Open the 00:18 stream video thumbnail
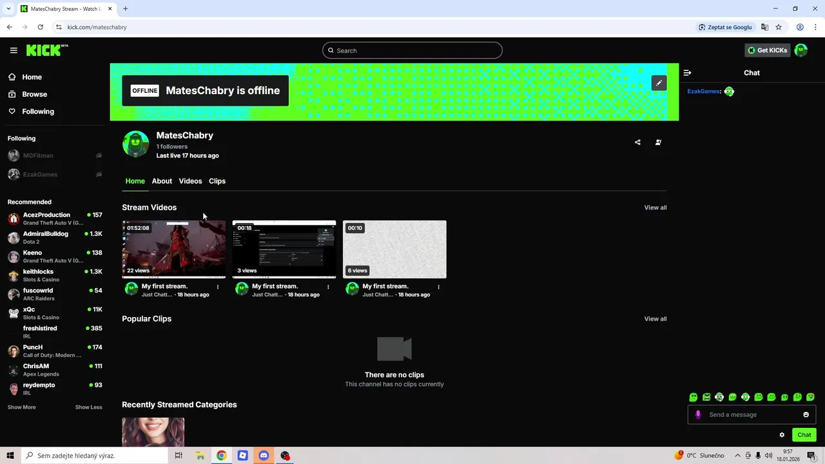Viewport: 825px width, 464px height. click(284, 249)
